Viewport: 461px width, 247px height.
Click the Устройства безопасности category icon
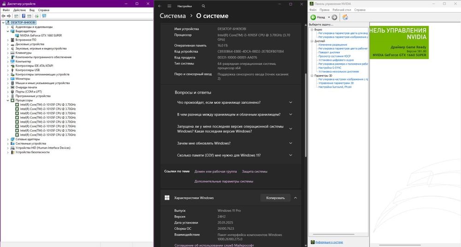(x=12, y=153)
